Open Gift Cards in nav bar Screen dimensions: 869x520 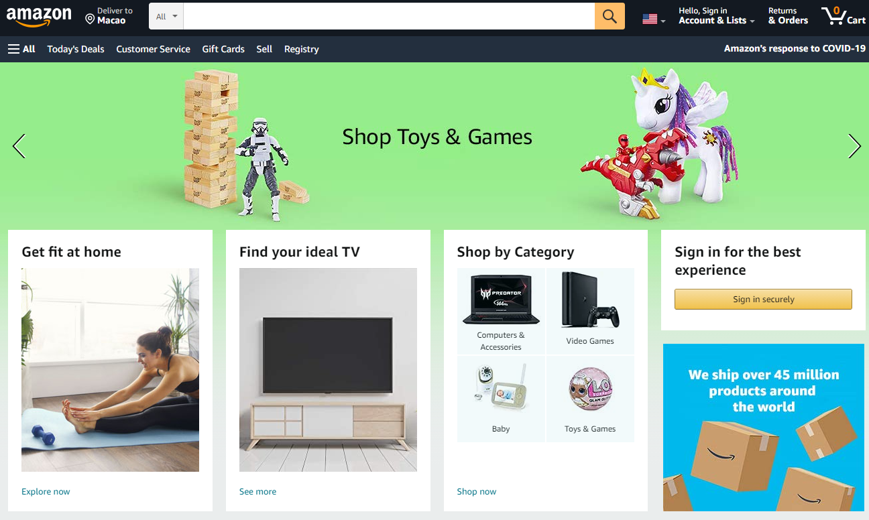[x=223, y=49]
